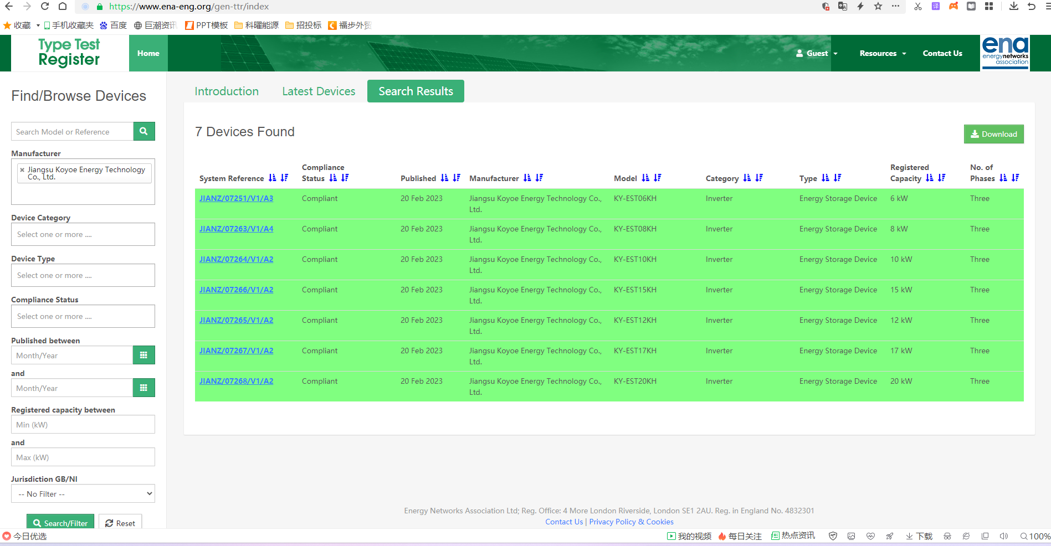Reload the page with browser refresh icon
The height and width of the screenshot is (546, 1051).
(45, 7)
